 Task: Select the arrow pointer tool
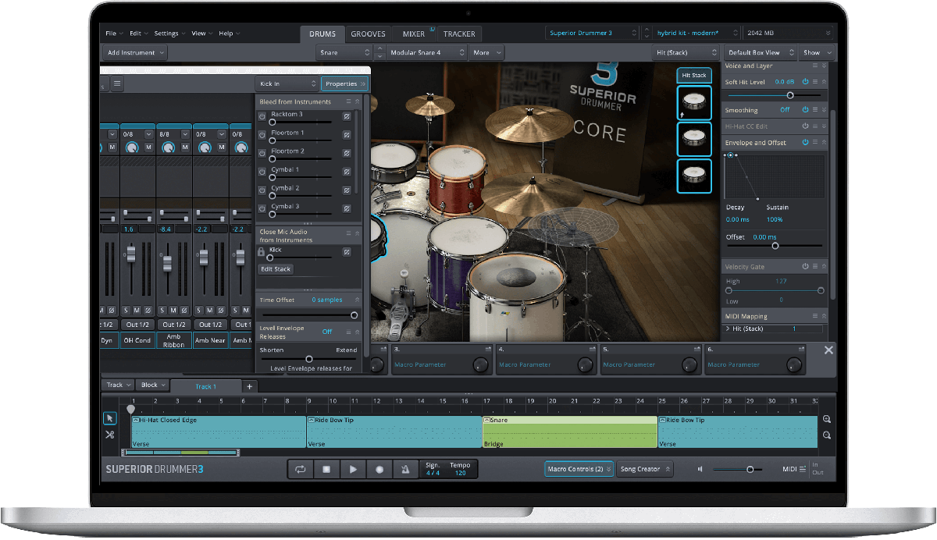(x=110, y=418)
